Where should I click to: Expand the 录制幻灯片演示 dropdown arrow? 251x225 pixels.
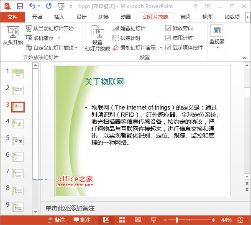pos(160,48)
